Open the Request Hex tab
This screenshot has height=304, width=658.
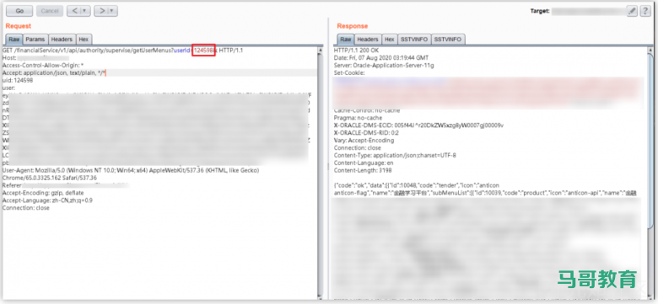(84, 39)
